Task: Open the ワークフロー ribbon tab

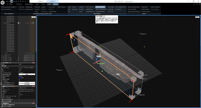Action: click(10, 4)
